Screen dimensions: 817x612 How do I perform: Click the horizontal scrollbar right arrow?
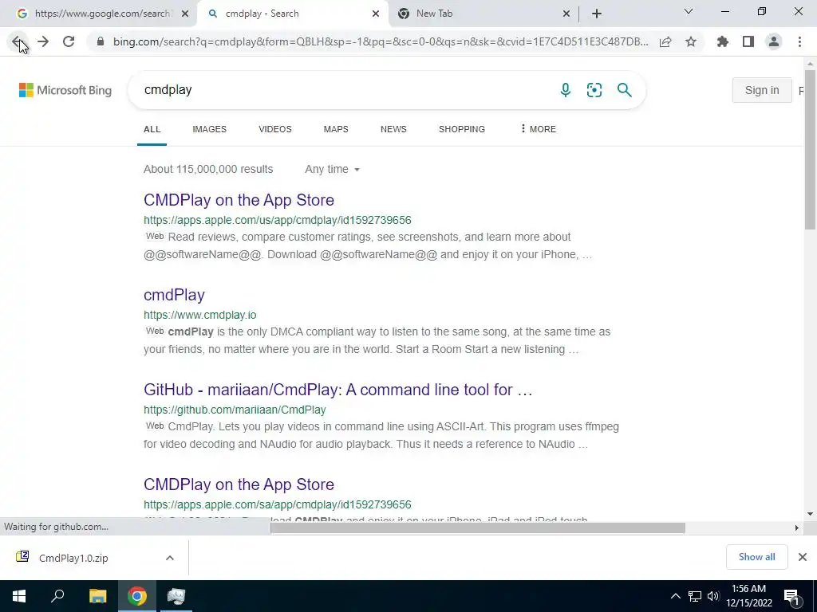[796, 528]
